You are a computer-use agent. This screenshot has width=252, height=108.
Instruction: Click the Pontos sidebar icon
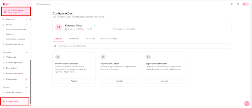click(x=4, y=25)
